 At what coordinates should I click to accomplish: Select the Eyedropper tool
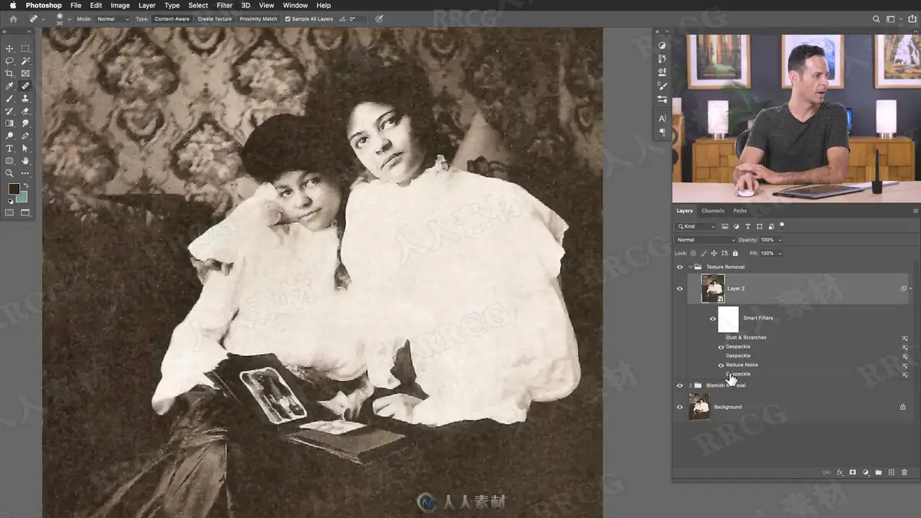point(10,86)
